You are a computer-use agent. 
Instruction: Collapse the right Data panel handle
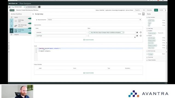tap(167, 47)
